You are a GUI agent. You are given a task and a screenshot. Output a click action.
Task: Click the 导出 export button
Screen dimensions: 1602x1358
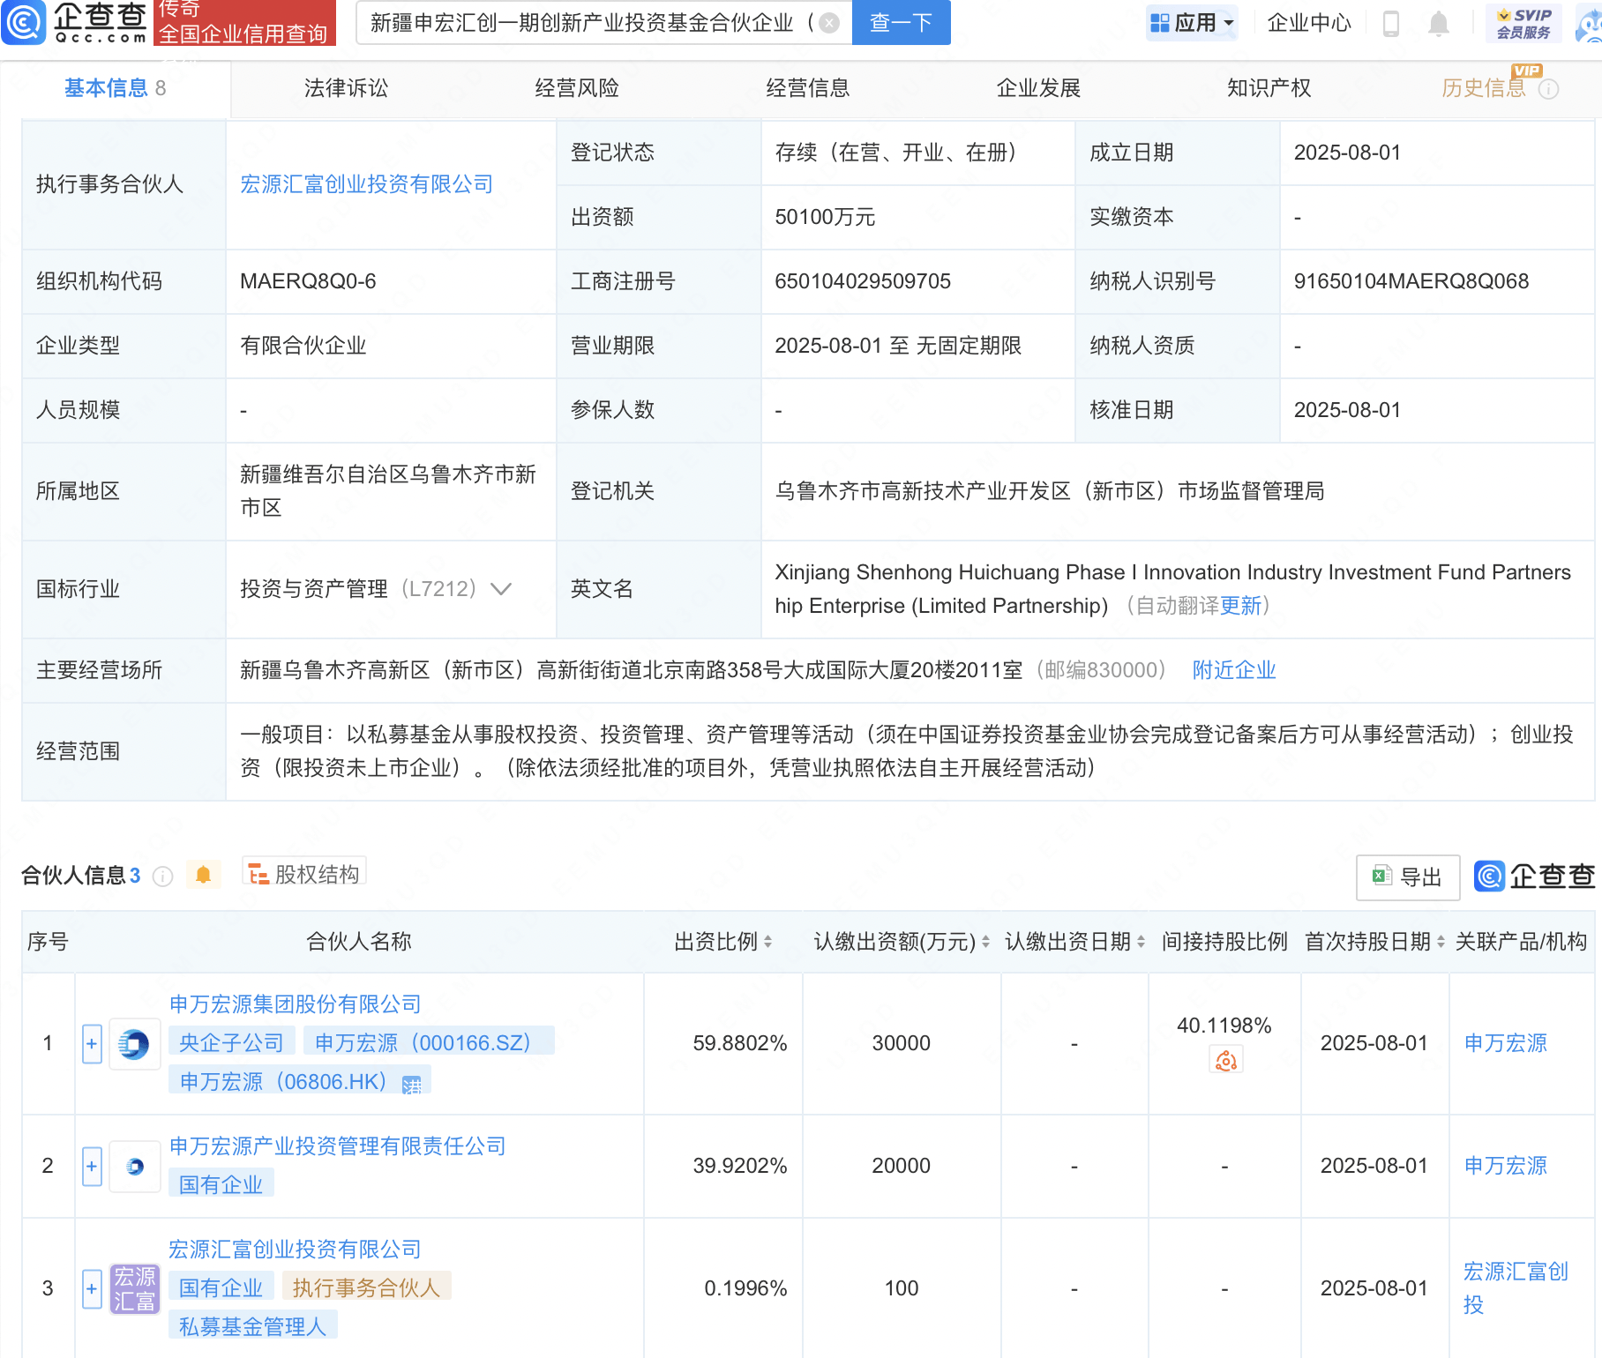tap(1408, 877)
